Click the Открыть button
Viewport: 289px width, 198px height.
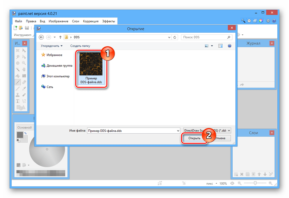[x=194, y=138]
